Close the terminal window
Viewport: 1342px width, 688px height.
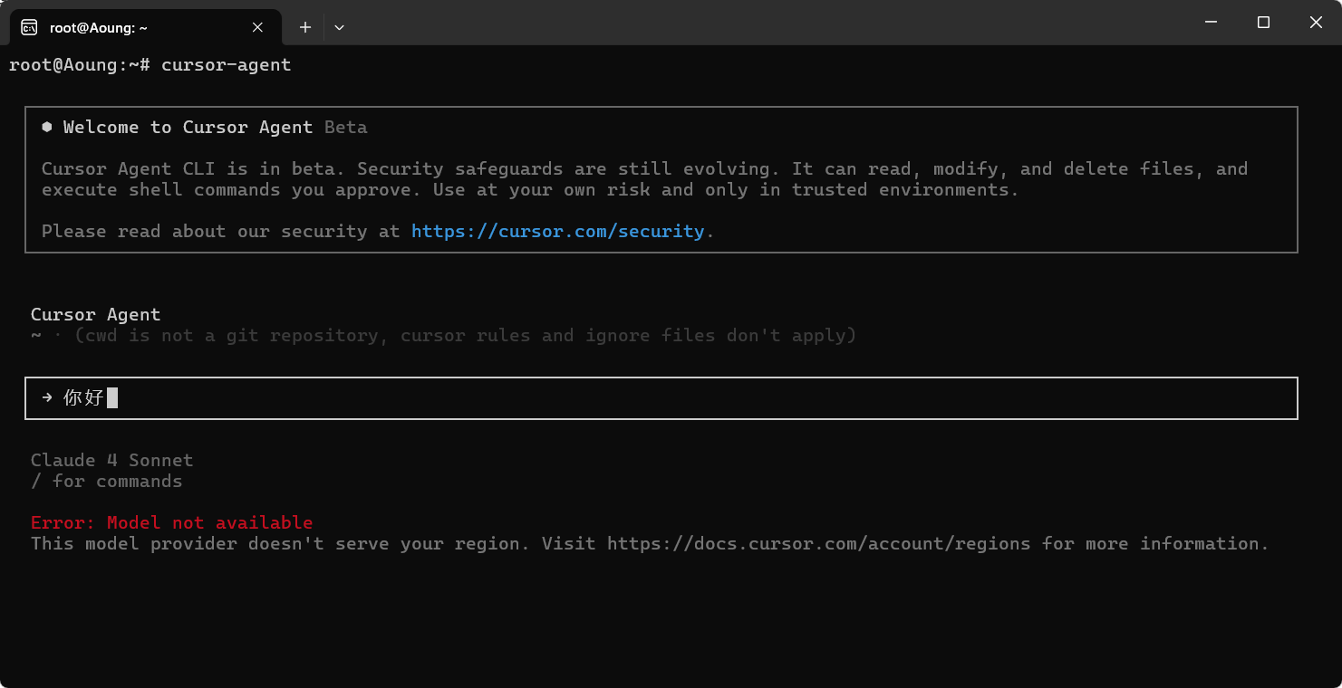(x=1316, y=23)
